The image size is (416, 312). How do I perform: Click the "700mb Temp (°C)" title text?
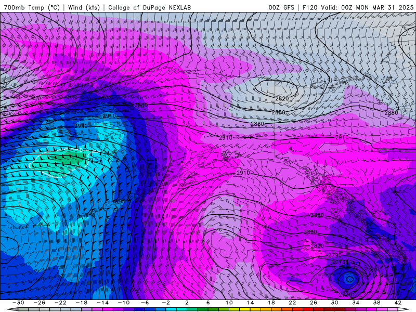point(32,7)
